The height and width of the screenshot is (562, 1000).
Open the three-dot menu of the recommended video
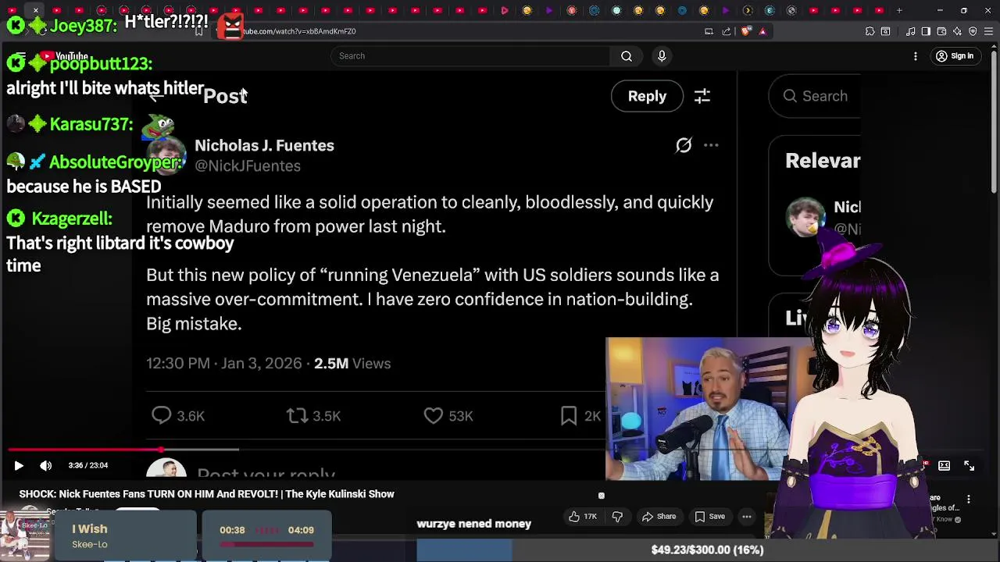[969, 499]
